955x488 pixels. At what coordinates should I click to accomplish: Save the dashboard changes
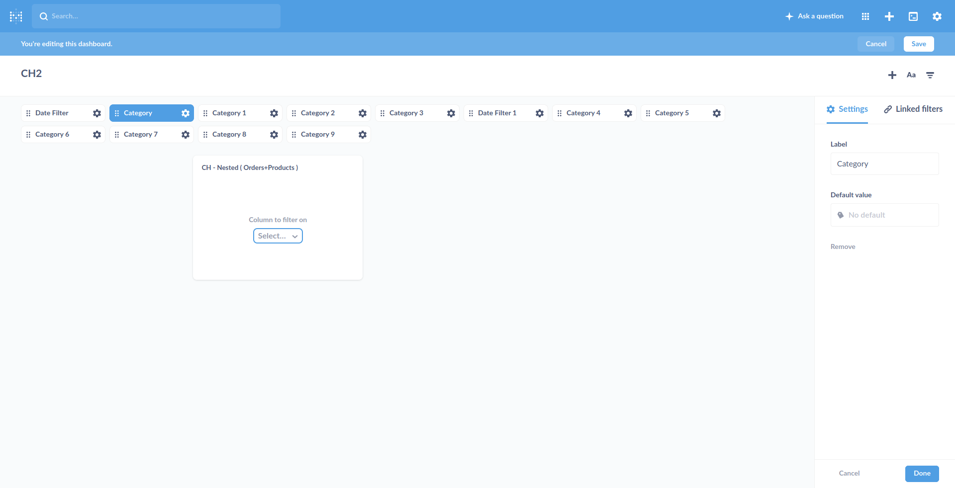pyautogui.click(x=918, y=44)
